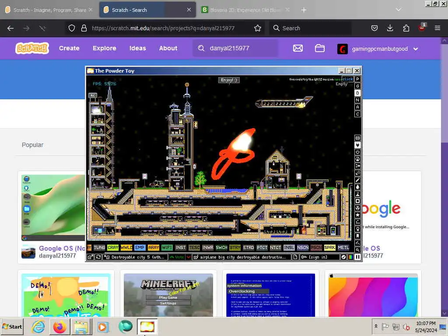Open the Walls menu section icon
This screenshot has height=336, width=448.
(x=357, y=138)
